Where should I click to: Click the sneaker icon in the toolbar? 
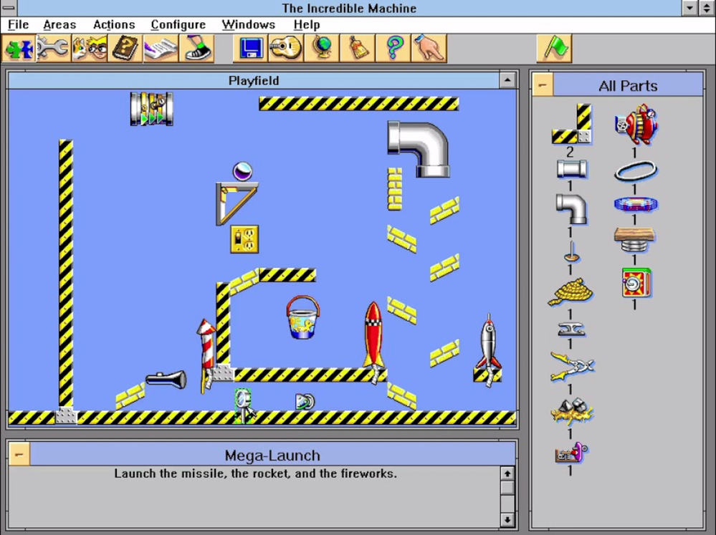[x=196, y=49]
